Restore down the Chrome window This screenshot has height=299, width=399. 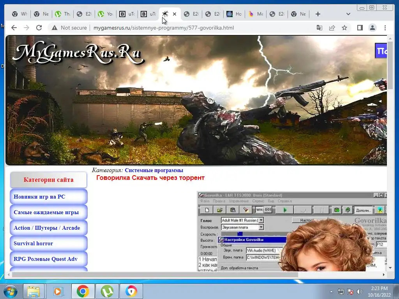pos(372,7)
